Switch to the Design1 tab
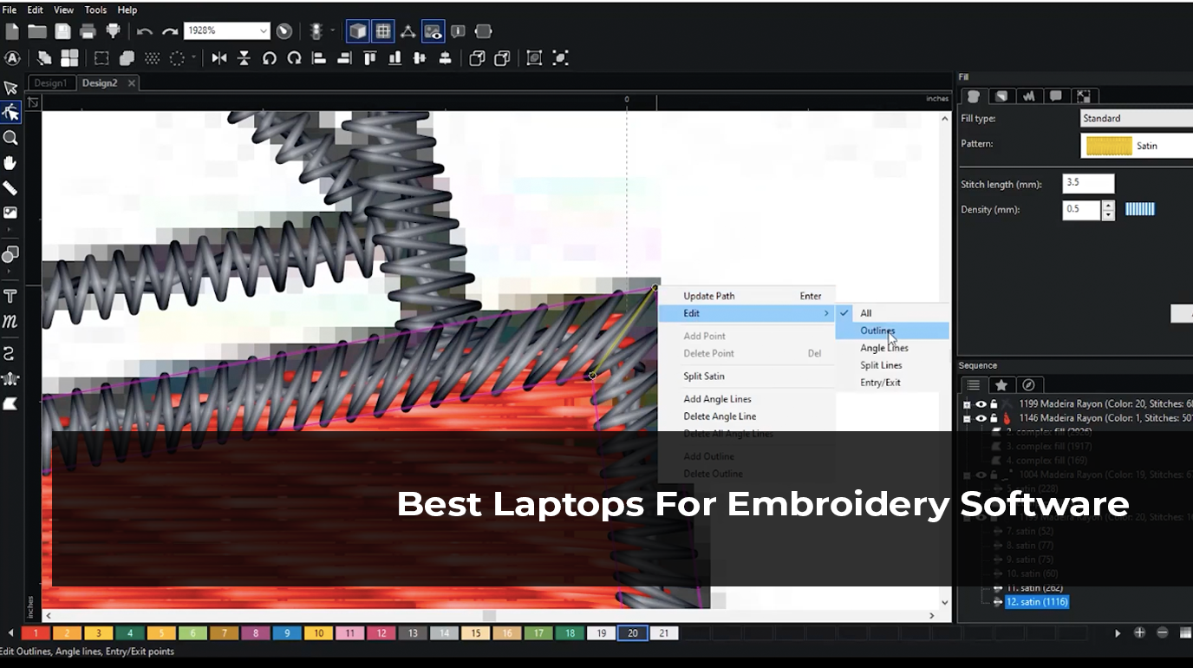1193x668 pixels. point(50,83)
